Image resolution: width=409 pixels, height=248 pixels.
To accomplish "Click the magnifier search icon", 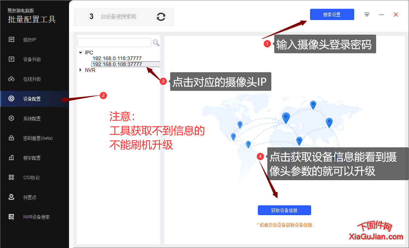I will (156, 42).
